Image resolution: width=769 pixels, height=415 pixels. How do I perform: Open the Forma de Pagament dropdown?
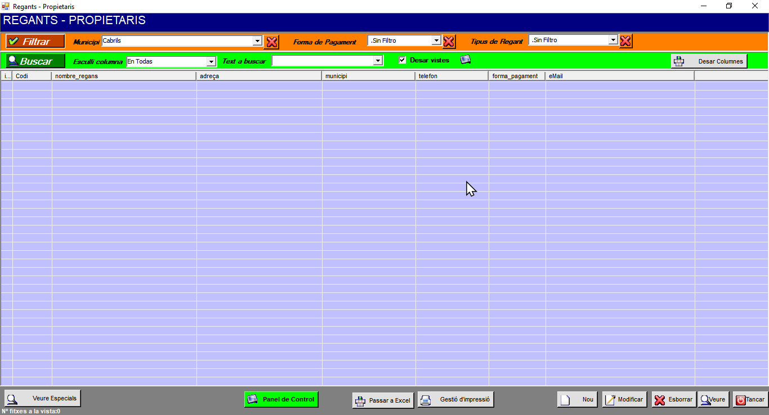436,40
